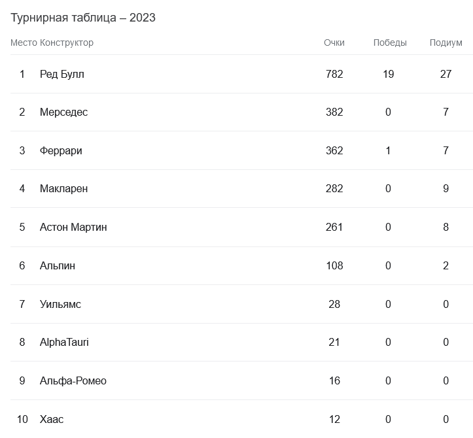
Task: Select the AlphaTauri team name
Action: tap(64, 342)
